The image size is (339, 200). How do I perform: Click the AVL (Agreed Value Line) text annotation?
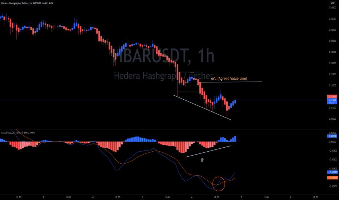[229, 79]
